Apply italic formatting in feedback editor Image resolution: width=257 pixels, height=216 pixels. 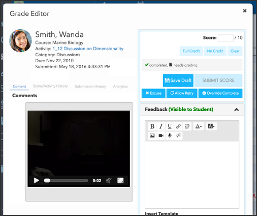(161, 126)
